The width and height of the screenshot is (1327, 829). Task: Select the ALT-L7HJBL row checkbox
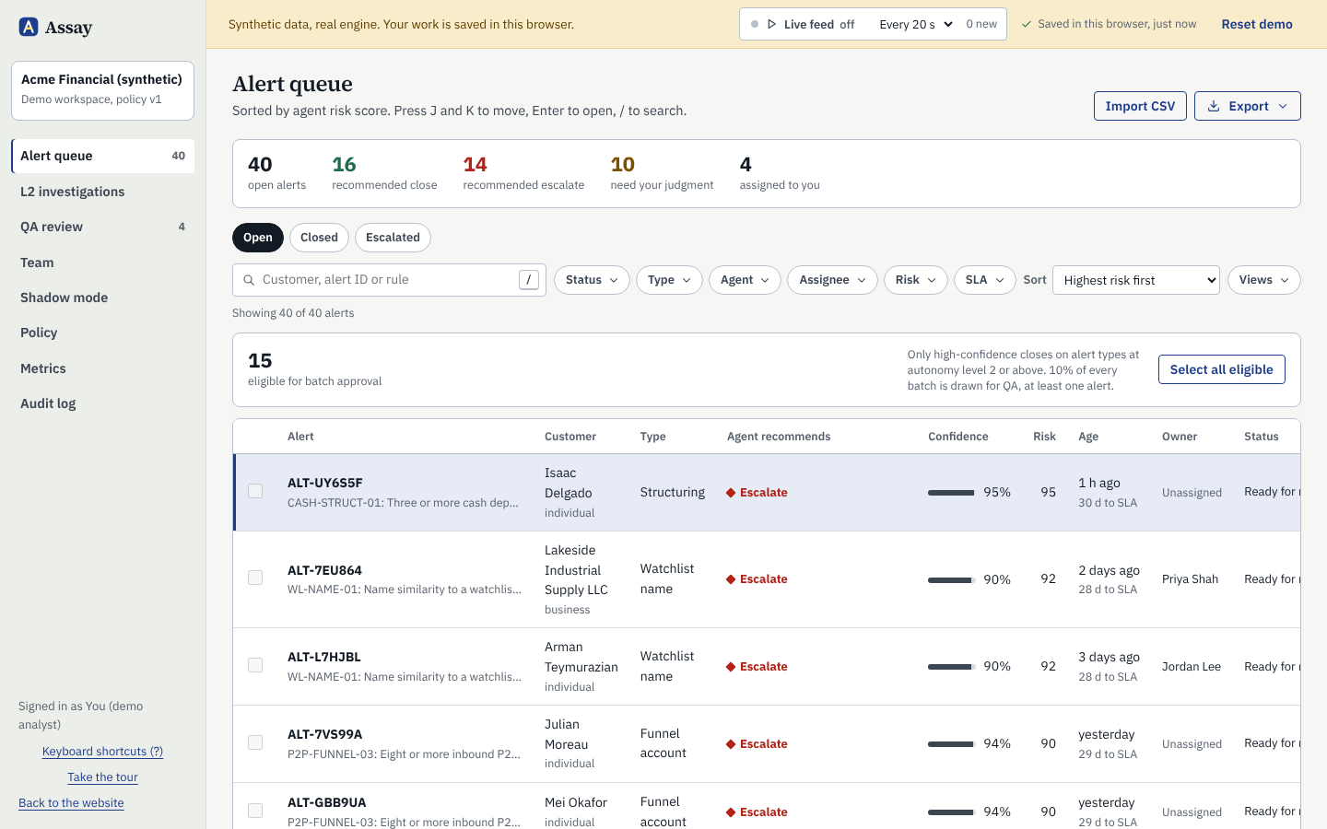click(255, 665)
